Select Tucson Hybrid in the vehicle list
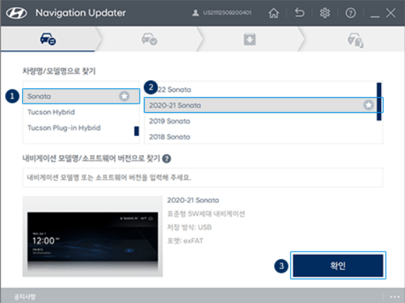Viewport: 405px width, 303px height. click(x=81, y=112)
